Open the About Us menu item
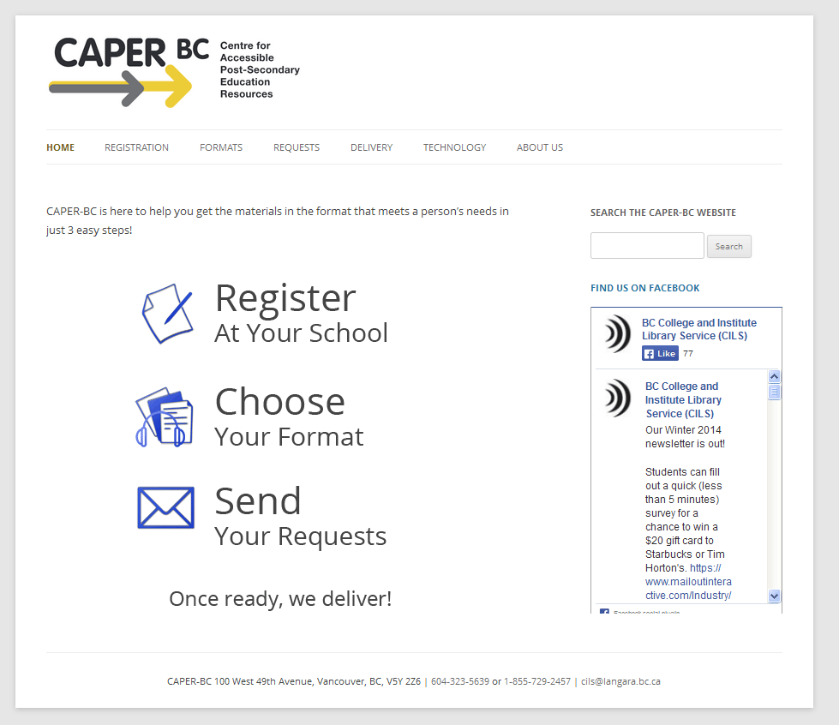Screen dimensions: 839x725 click(540, 147)
